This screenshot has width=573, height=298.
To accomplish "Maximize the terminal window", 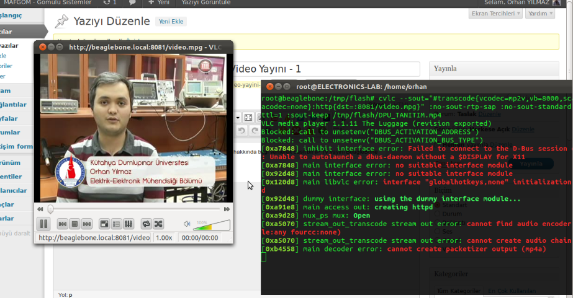I will [x=287, y=87].
